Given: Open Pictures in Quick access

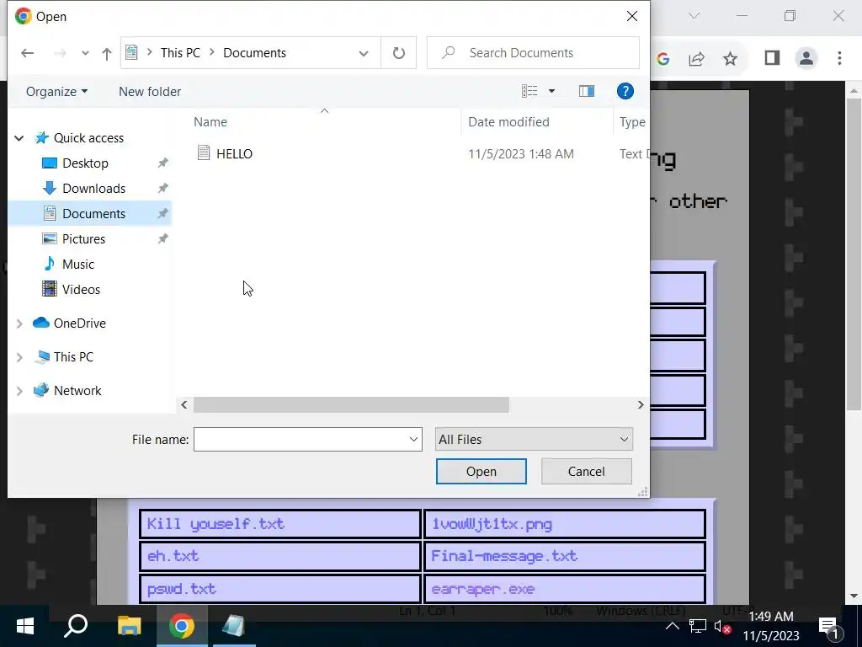Looking at the screenshot, I should tap(83, 239).
